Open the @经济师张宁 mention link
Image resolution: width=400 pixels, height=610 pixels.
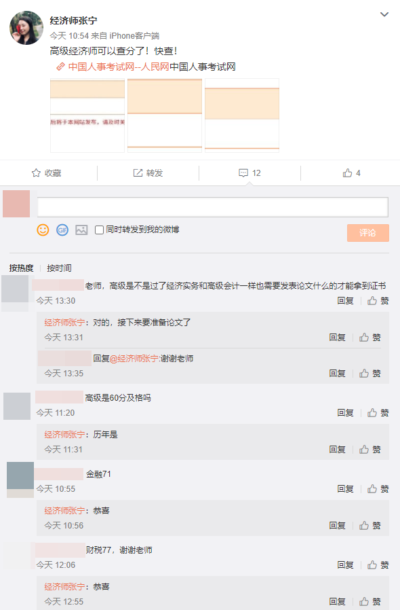pos(134,359)
